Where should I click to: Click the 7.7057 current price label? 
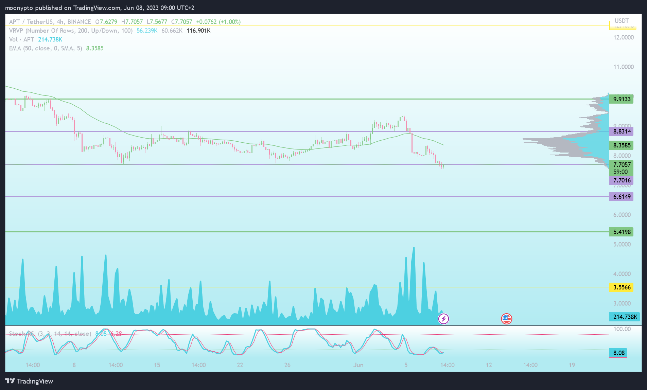(x=622, y=164)
